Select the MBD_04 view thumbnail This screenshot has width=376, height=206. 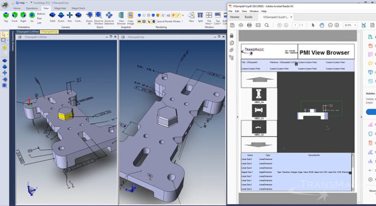pos(259,94)
